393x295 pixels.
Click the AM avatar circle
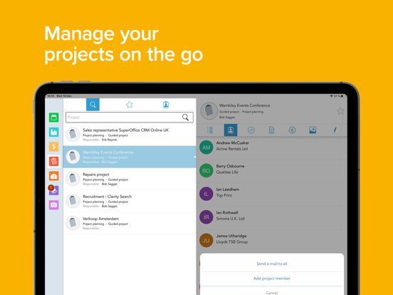pos(206,147)
